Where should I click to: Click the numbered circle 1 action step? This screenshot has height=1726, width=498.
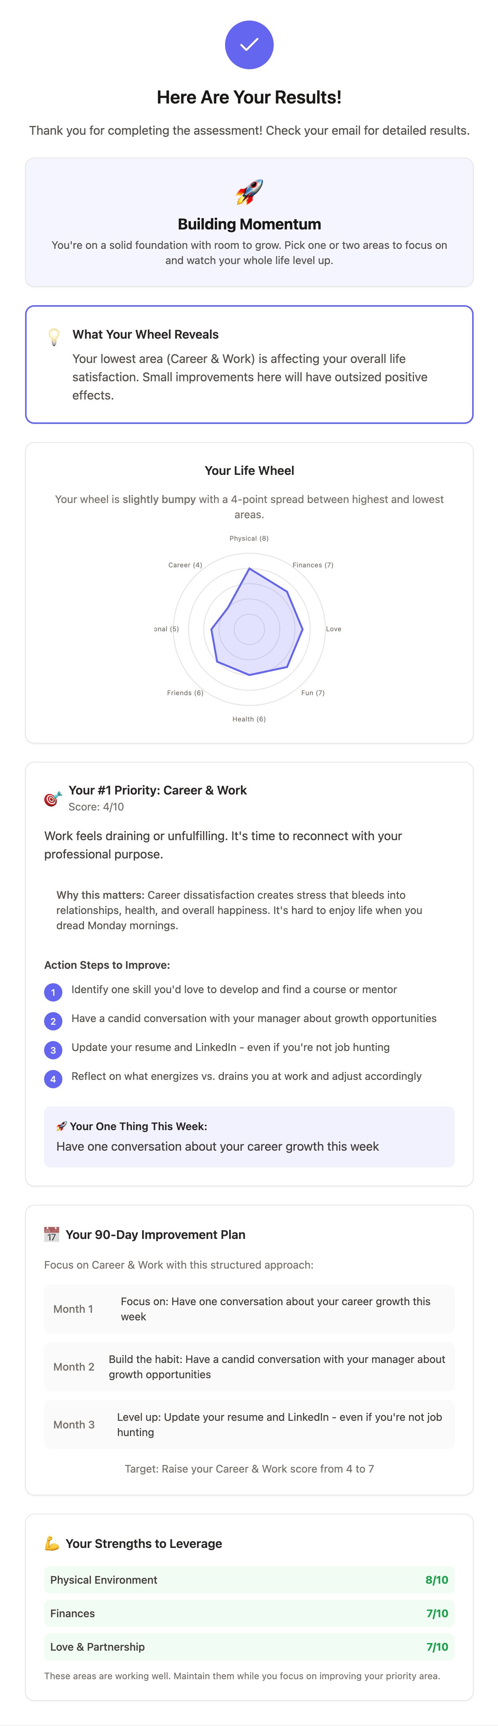click(53, 992)
